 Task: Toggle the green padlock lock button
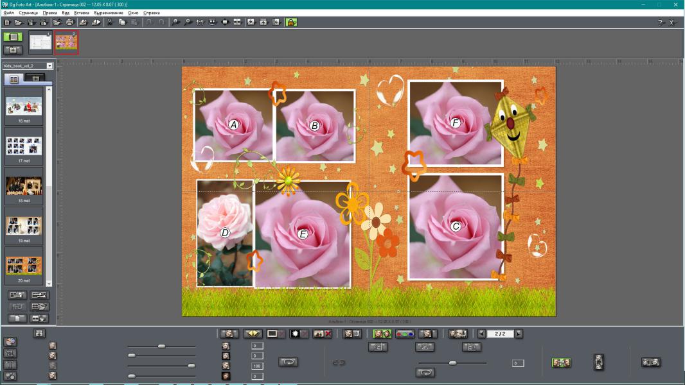(x=291, y=22)
